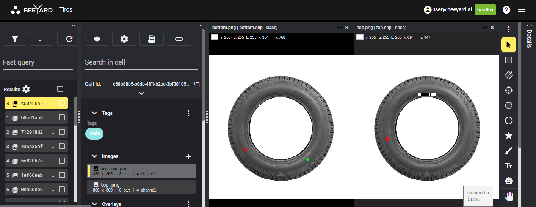Viewport: 536px width, 207px height.
Task: Click the Fast query input field
Action: tap(38, 62)
